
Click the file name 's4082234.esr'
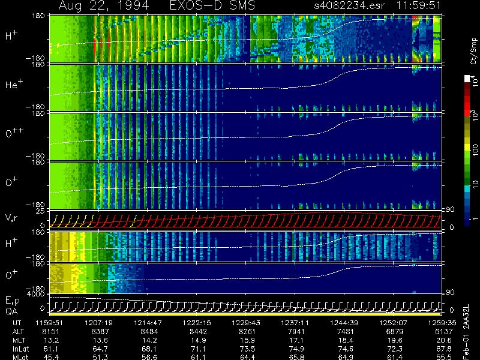click(x=349, y=5)
